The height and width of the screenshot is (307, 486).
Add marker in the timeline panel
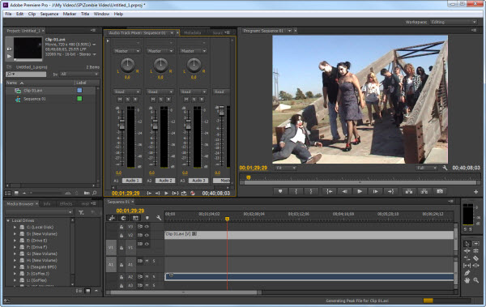pyautogui.click(x=147, y=218)
